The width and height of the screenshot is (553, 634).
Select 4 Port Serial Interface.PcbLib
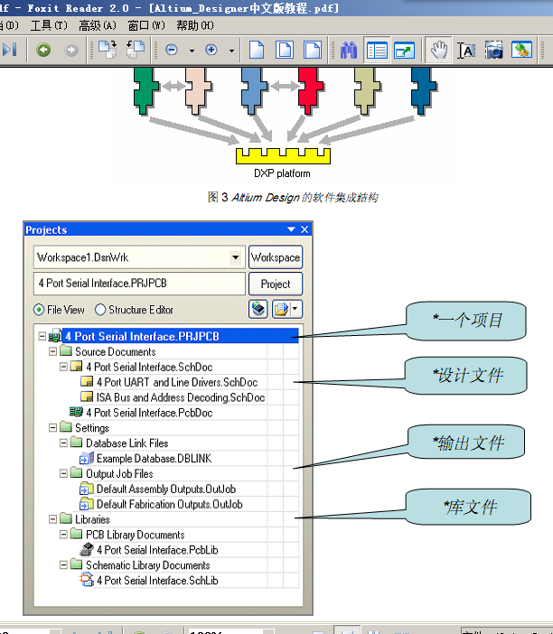[157, 550]
